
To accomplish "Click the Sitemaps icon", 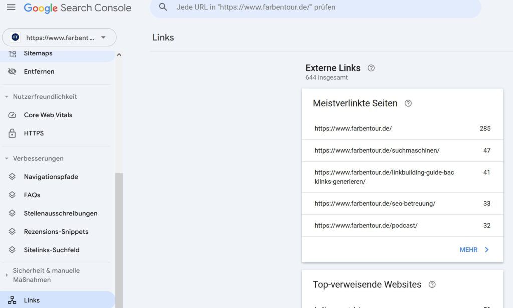I will 12,54.
